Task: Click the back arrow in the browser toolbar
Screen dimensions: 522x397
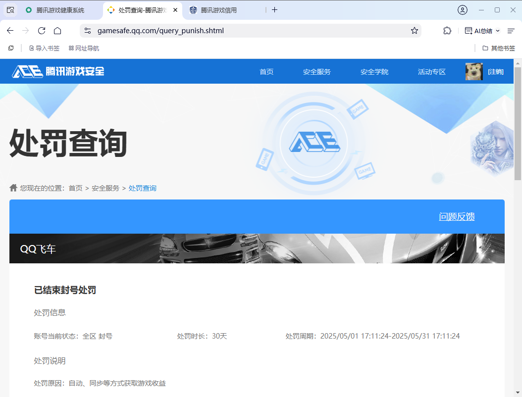Action: [10, 31]
